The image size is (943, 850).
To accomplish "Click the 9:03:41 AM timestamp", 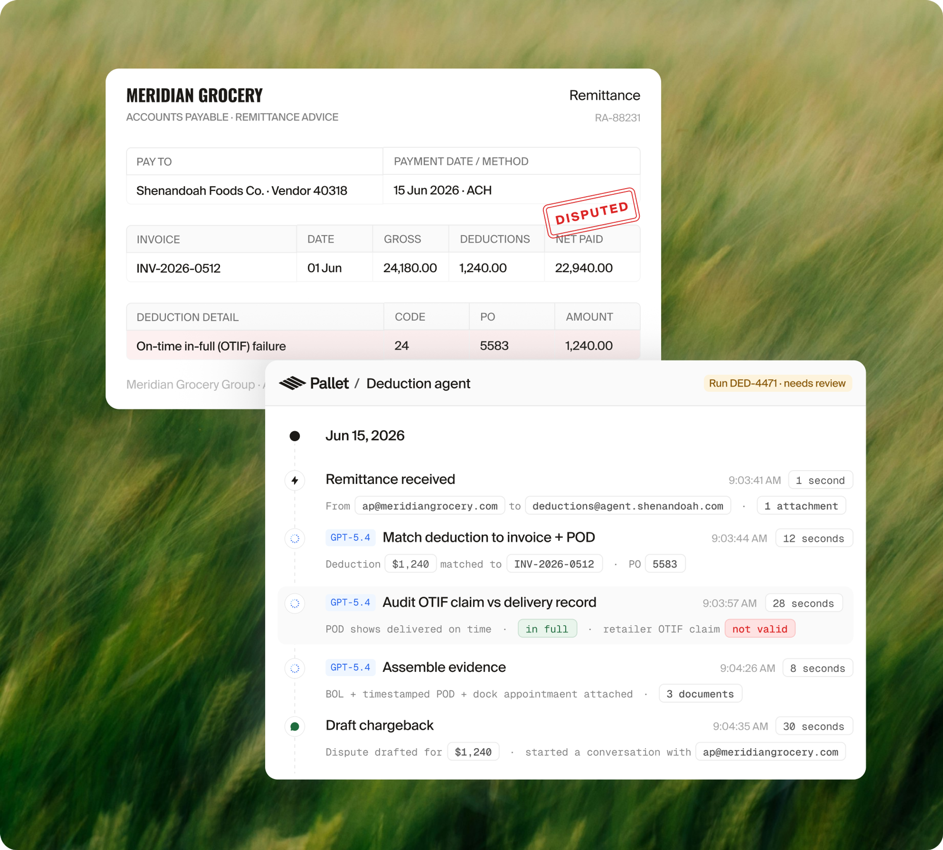I will [x=755, y=480].
